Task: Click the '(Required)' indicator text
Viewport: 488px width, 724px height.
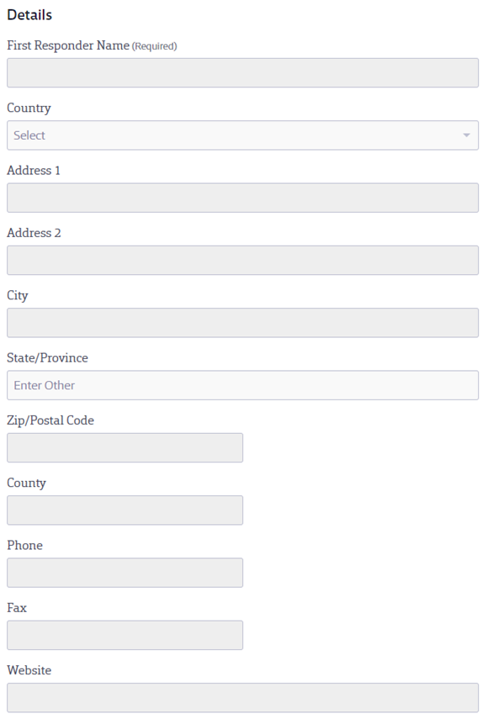Action: point(154,46)
